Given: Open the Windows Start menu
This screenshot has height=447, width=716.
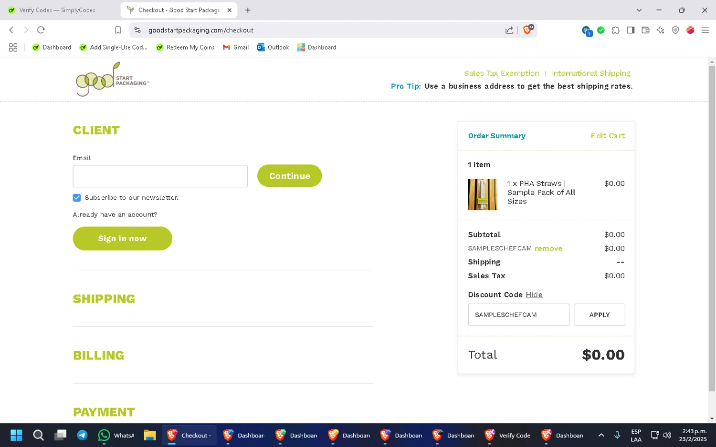Looking at the screenshot, I should [16, 436].
